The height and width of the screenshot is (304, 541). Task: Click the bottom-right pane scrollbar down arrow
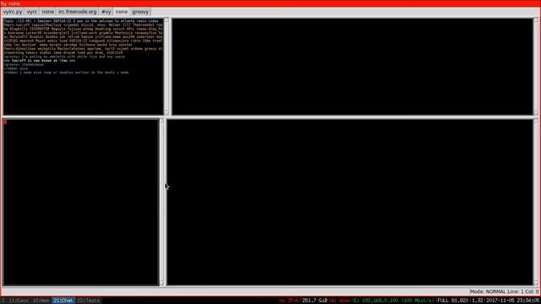pyautogui.click(x=536, y=283)
